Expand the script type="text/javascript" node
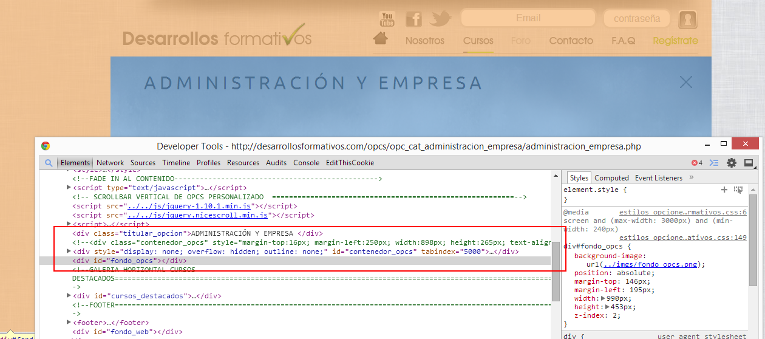Viewport: 765px width, 339px height. (69, 188)
